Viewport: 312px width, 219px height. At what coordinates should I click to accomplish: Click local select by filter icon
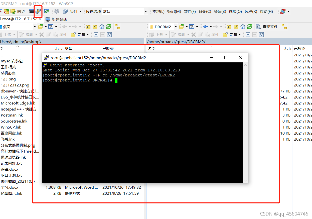[109, 35]
